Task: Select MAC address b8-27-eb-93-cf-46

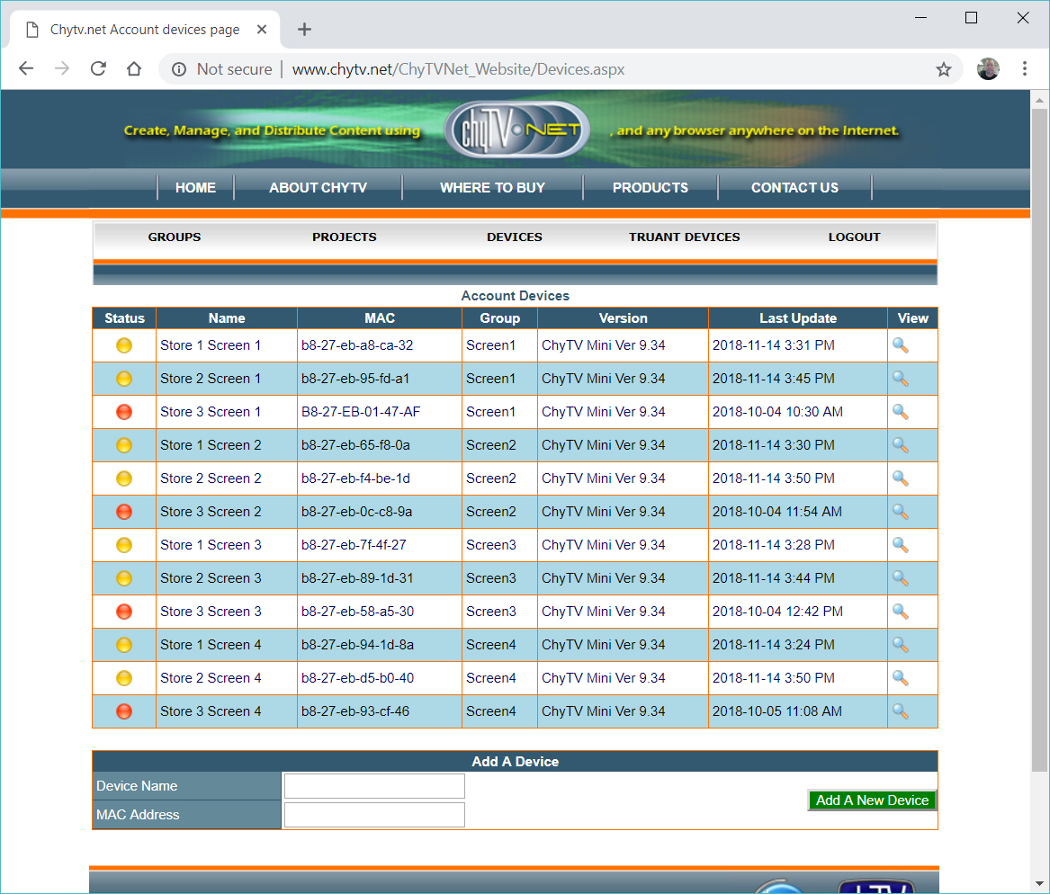Action: [x=354, y=711]
